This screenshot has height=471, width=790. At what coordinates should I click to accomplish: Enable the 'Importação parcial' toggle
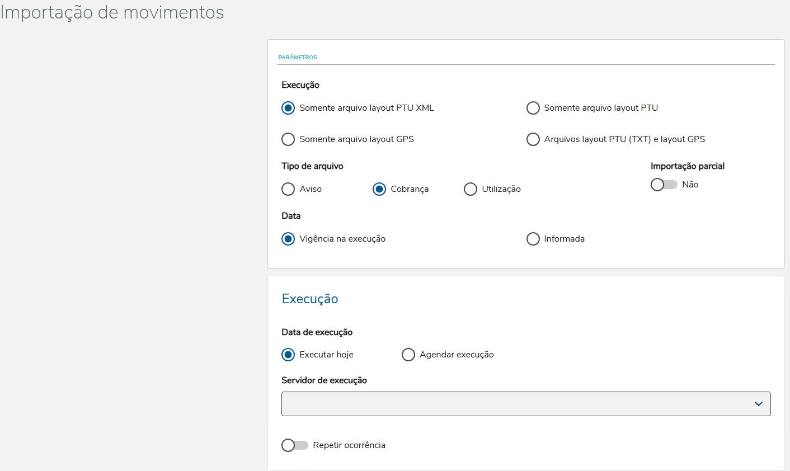pyautogui.click(x=664, y=185)
